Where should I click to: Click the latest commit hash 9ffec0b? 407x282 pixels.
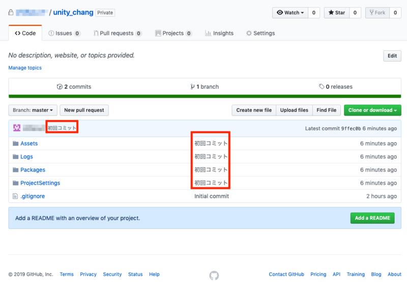tap(351, 128)
